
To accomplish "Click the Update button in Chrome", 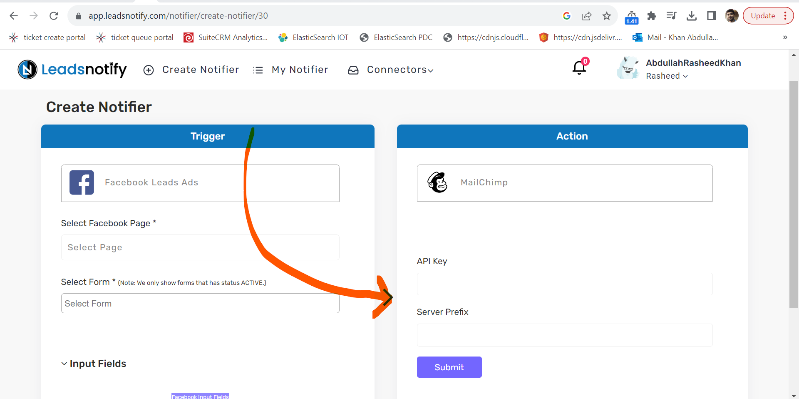I will click(763, 16).
